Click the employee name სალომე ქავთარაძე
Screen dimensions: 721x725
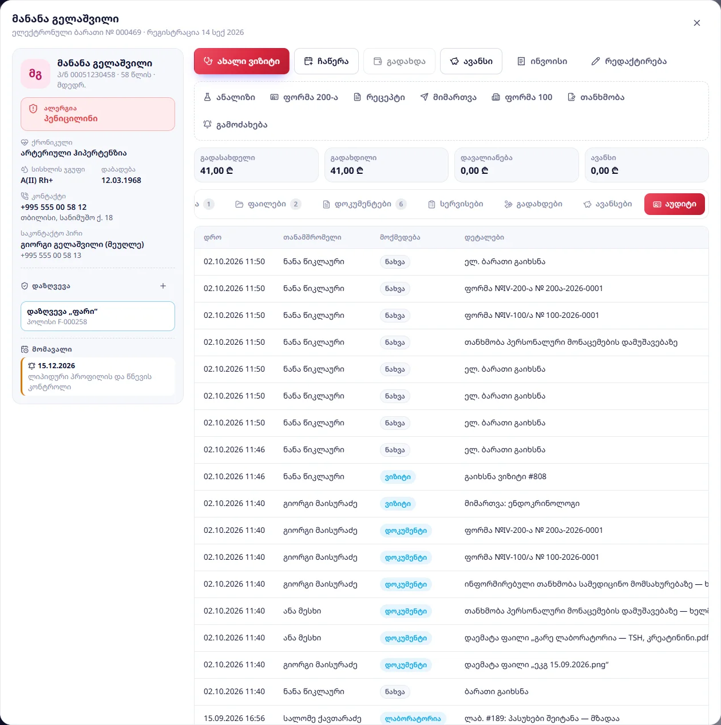point(322,719)
